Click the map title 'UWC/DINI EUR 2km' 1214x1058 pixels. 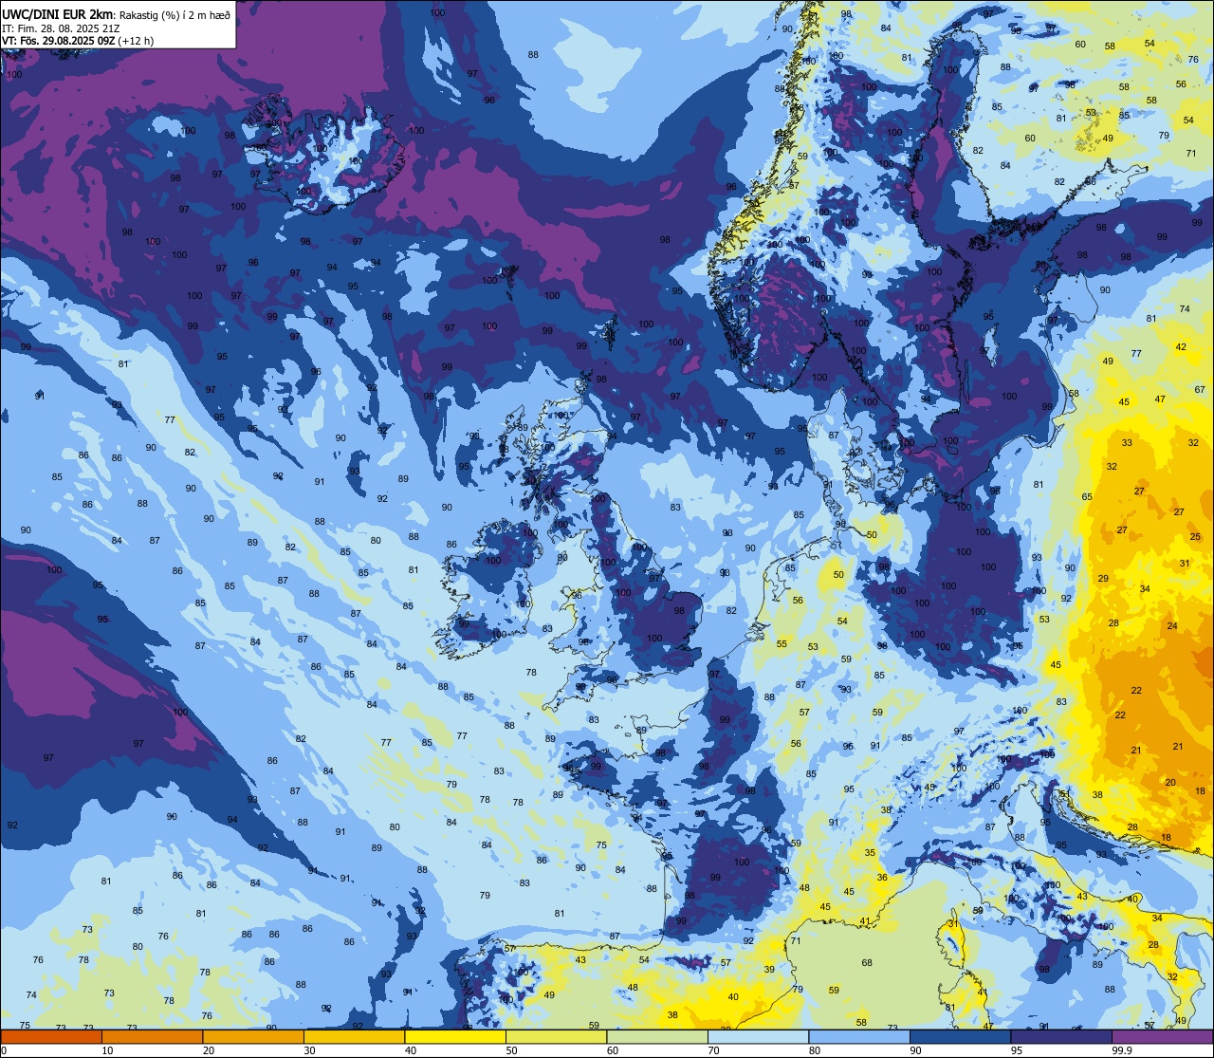click(57, 13)
